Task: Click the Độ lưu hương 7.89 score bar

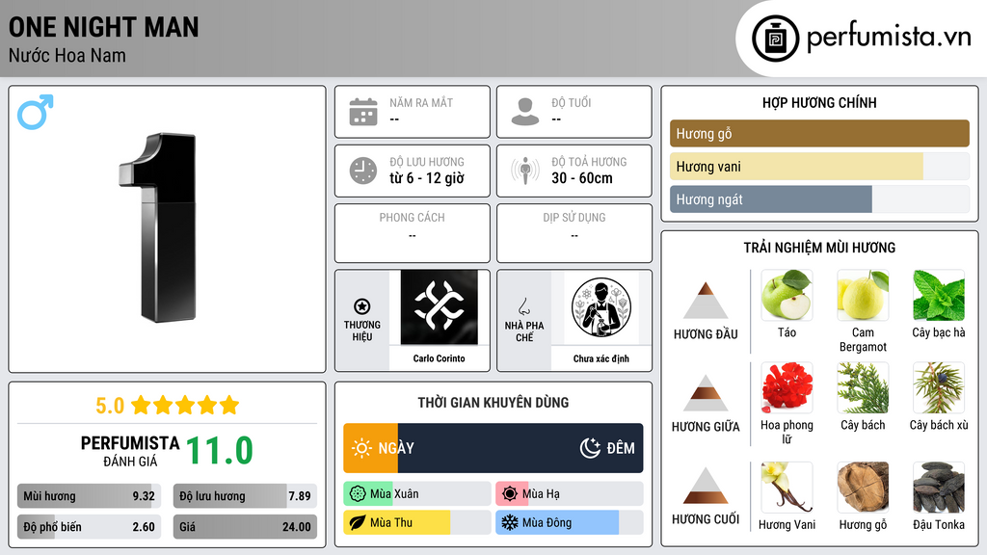Action: point(245,496)
